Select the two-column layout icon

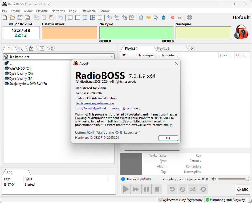point(85,17)
